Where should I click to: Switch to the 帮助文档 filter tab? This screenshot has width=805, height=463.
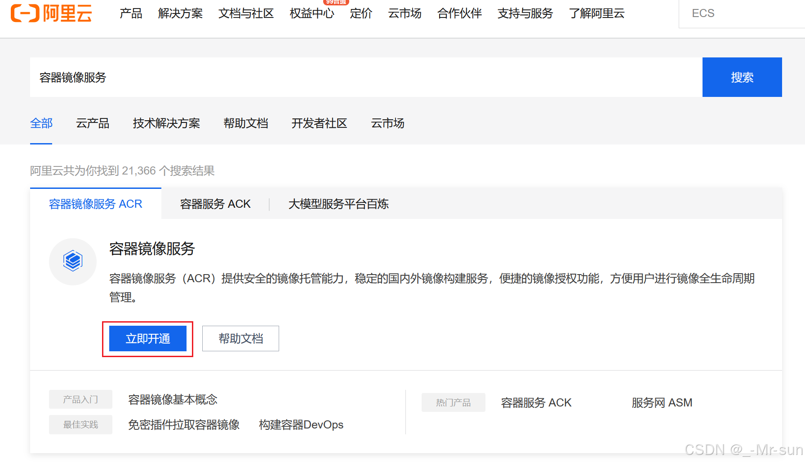[x=246, y=123]
